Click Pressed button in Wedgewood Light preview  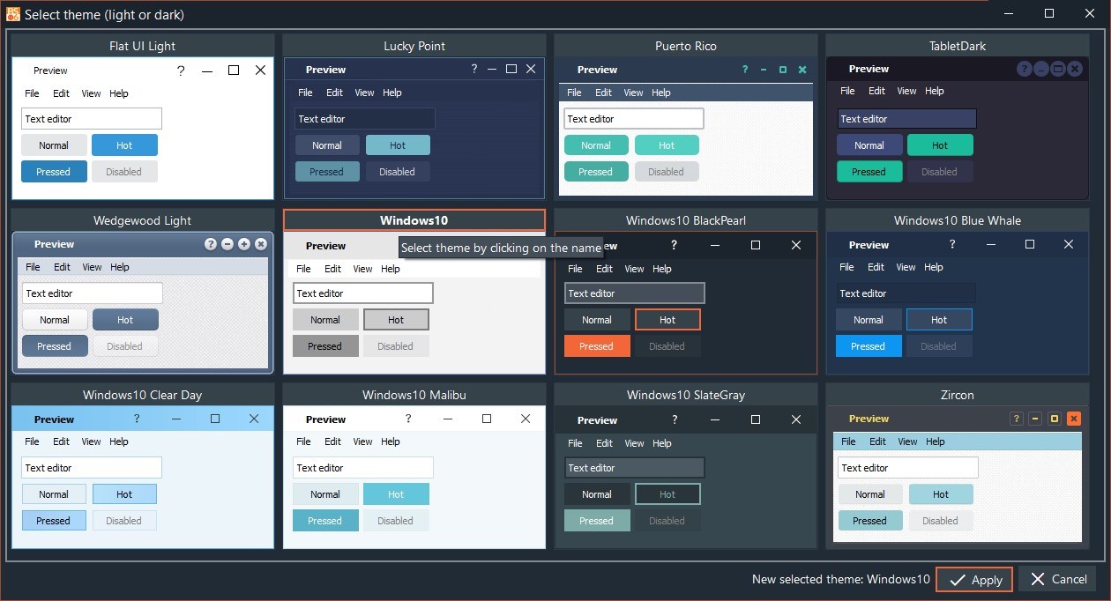point(55,346)
